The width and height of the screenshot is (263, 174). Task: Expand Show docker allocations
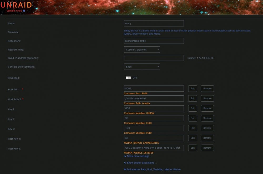point(140,163)
